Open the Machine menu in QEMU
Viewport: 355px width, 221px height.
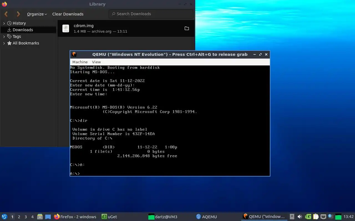[x=80, y=62]
